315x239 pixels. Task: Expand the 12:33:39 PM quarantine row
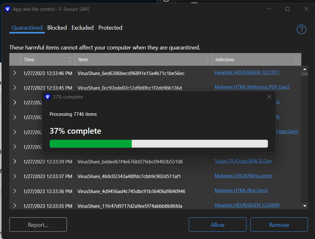pyautogui.click(x=15, y=161)
